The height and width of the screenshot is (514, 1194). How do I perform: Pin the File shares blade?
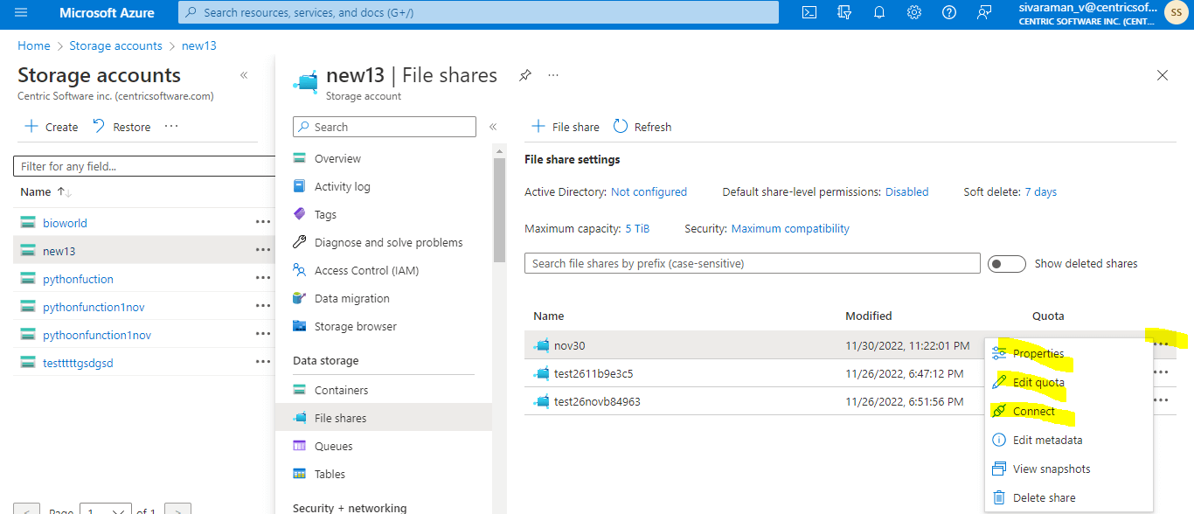tap(524, 76)
